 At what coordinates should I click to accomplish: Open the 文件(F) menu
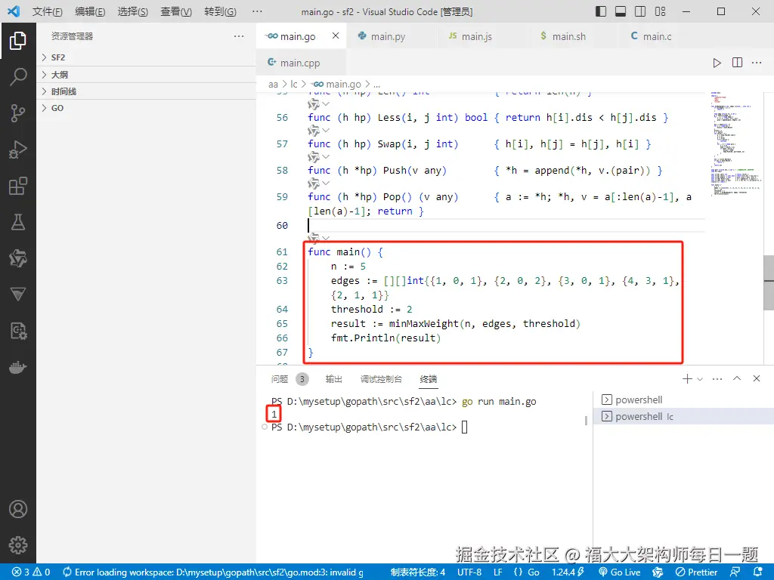[x=48, y=11]
